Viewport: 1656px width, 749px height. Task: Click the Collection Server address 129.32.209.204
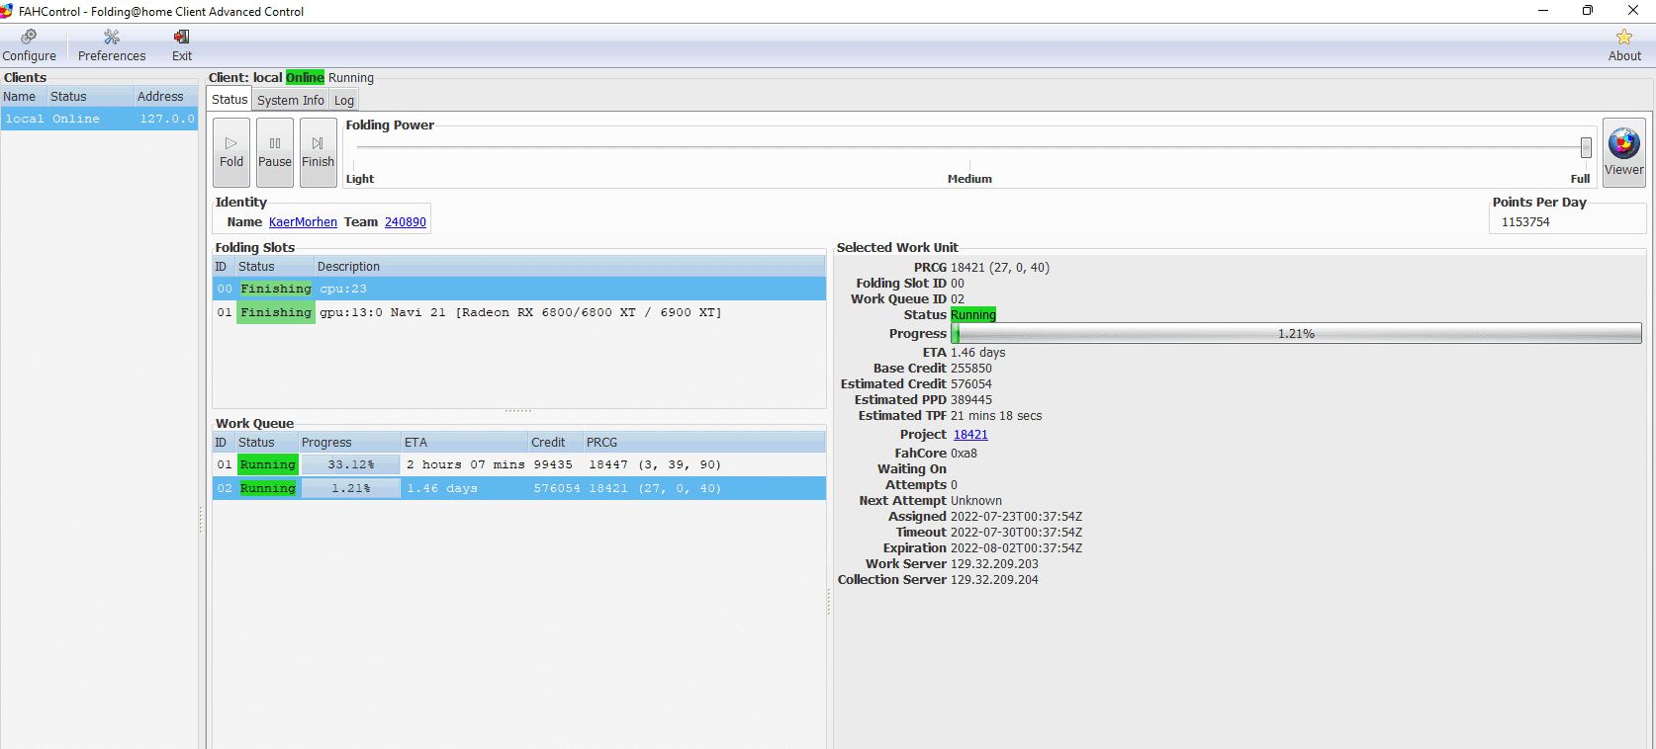click(994, 580)
